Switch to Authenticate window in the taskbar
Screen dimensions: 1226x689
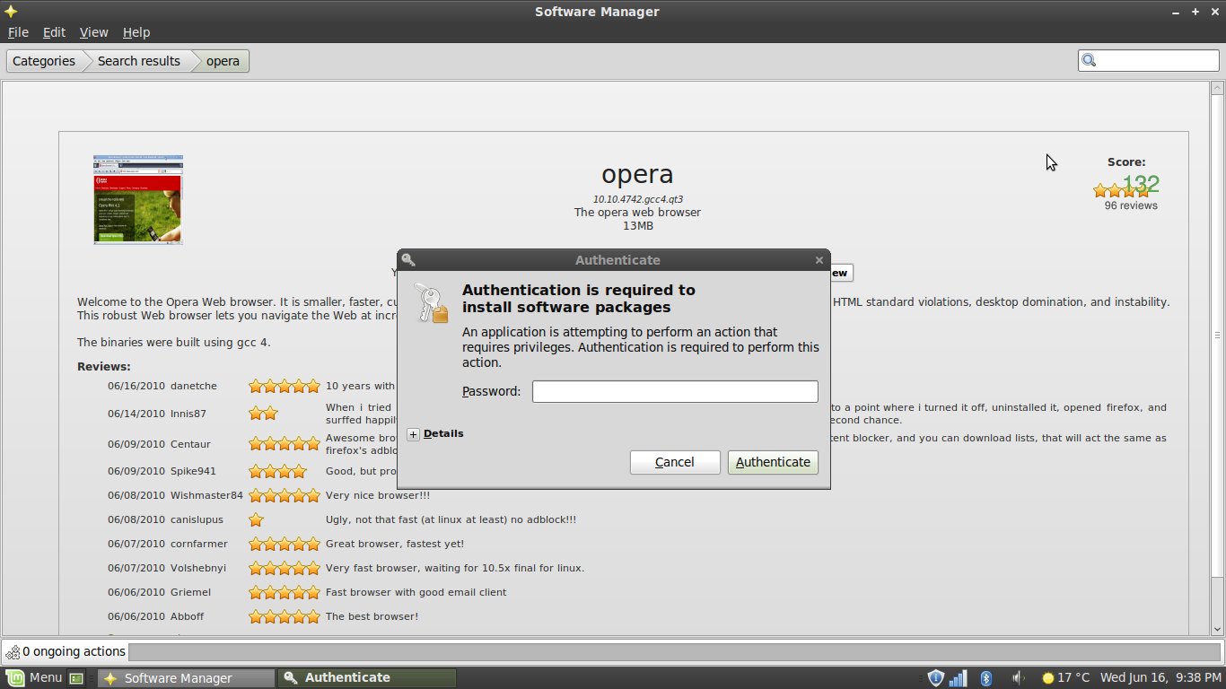pos(367,677)
